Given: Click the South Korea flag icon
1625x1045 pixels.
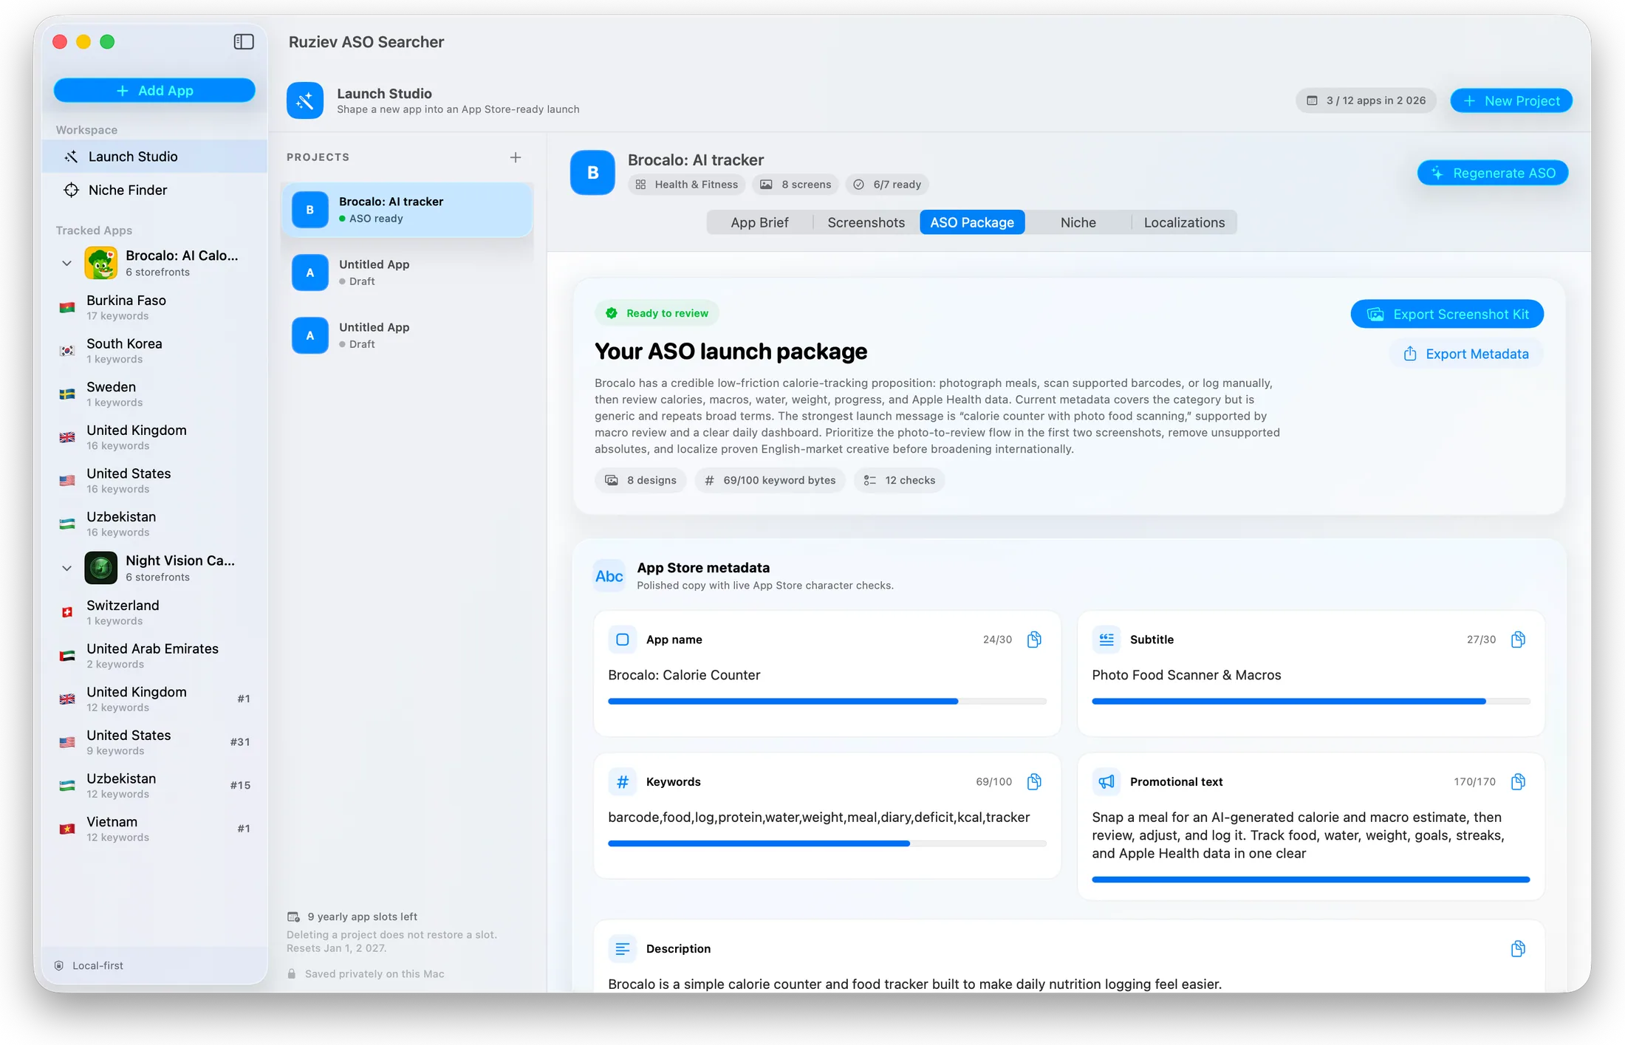Looking at the screenshot, I should point(67,351).
